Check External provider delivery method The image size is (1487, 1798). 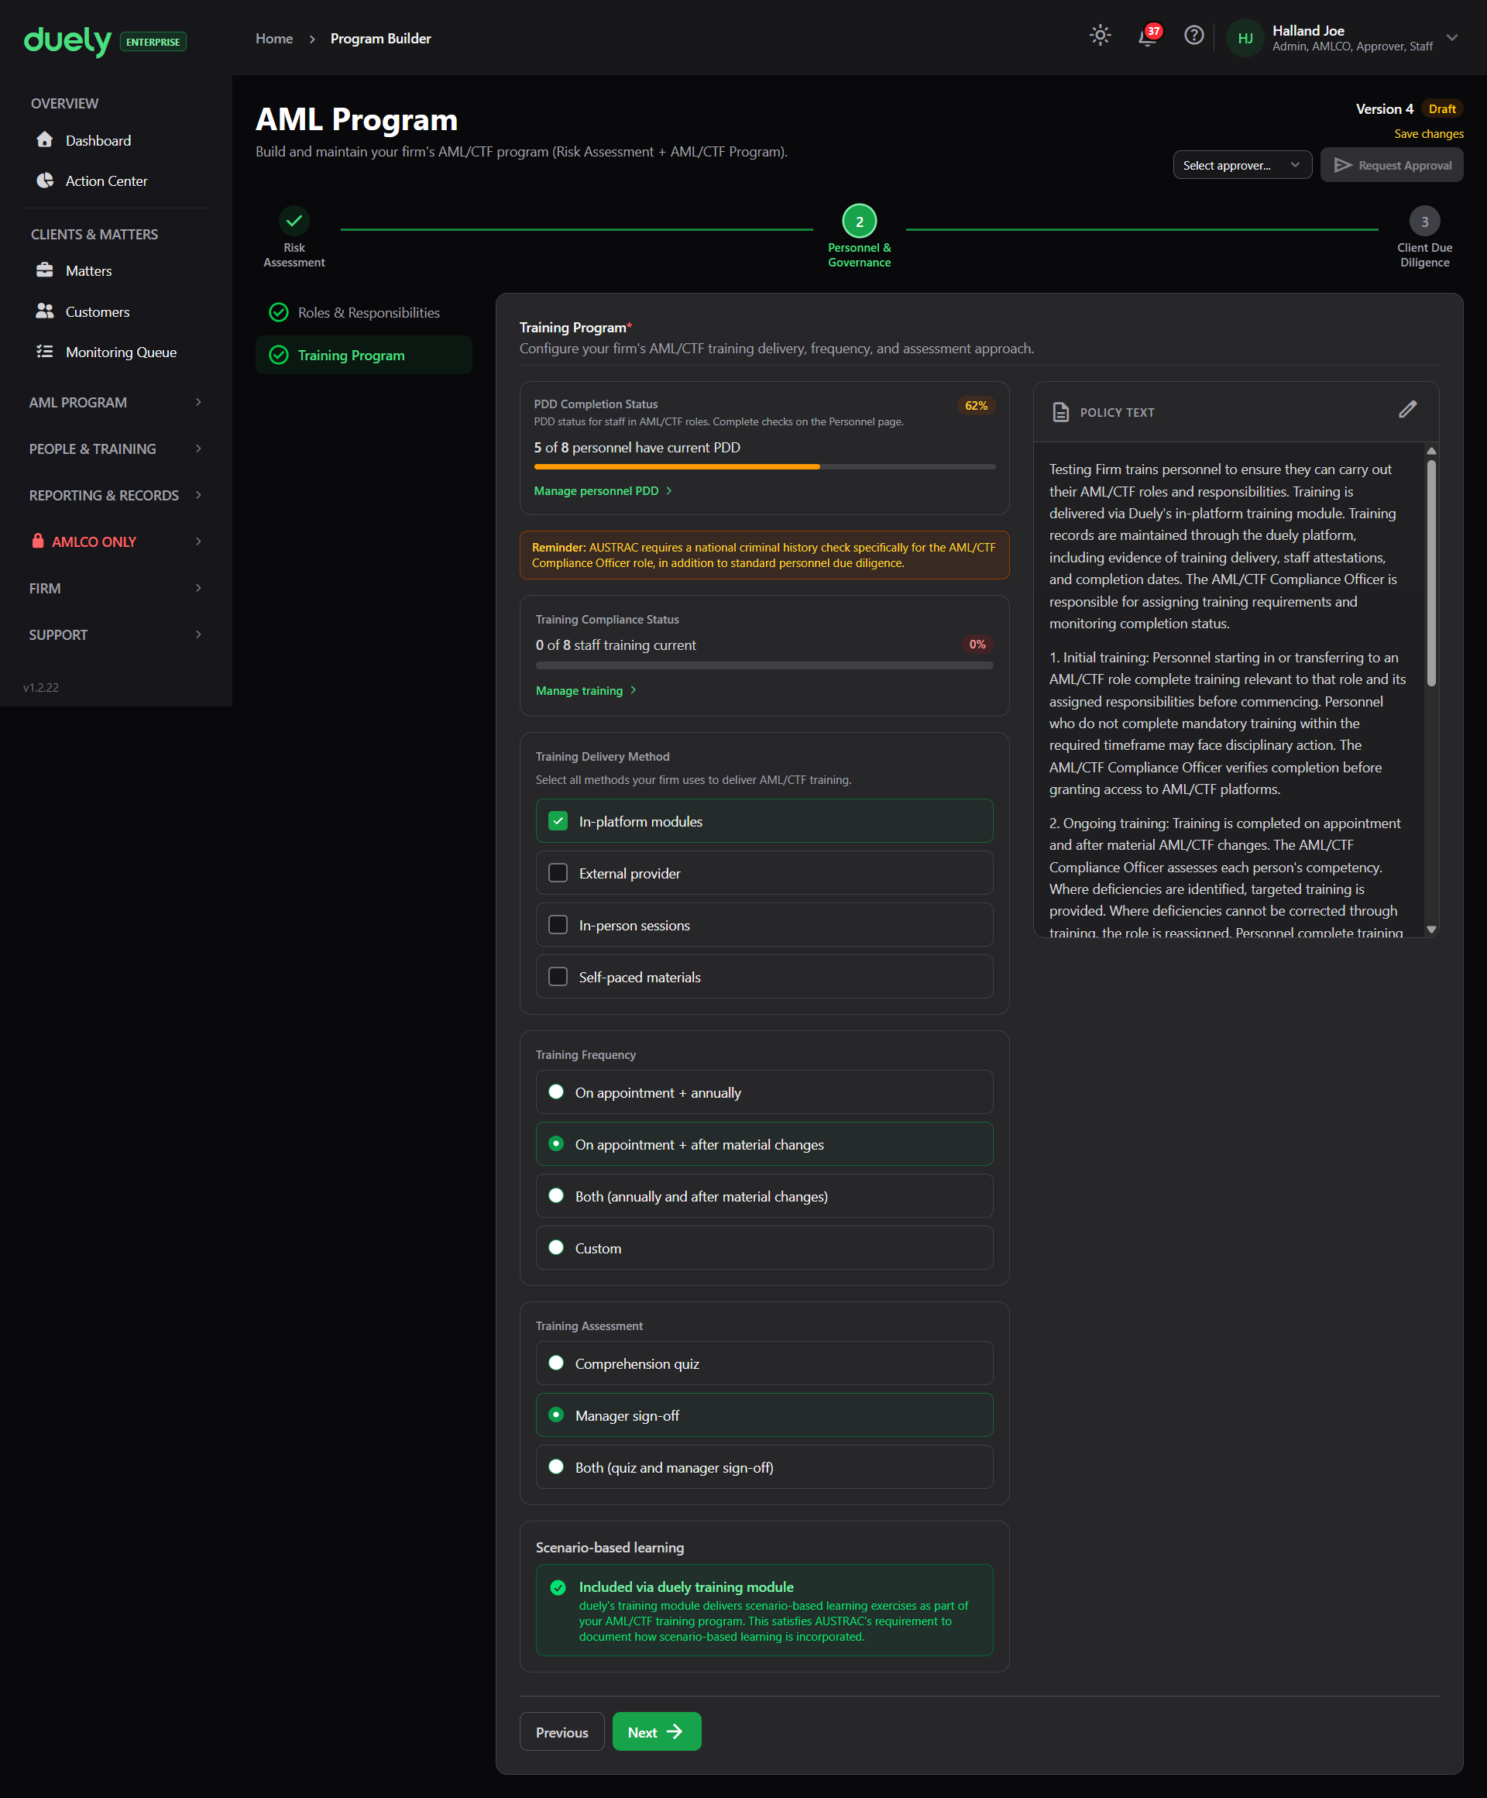click(558, 873)
